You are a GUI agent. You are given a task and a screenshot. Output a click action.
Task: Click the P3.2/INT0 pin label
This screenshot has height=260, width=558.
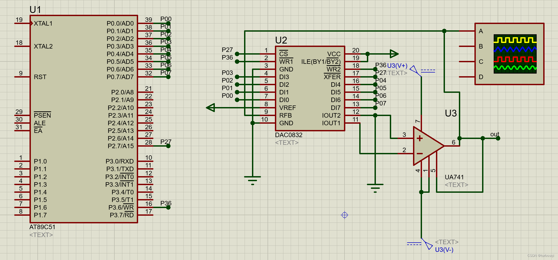pyautogui.click(x=120, y=177)
